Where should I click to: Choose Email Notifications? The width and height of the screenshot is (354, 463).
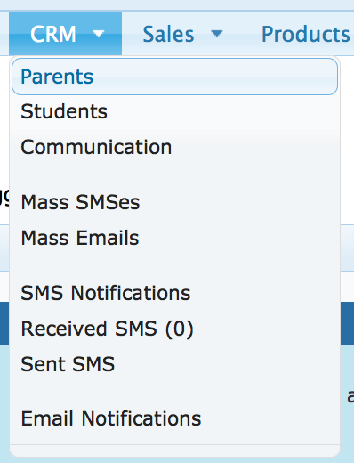174,418
